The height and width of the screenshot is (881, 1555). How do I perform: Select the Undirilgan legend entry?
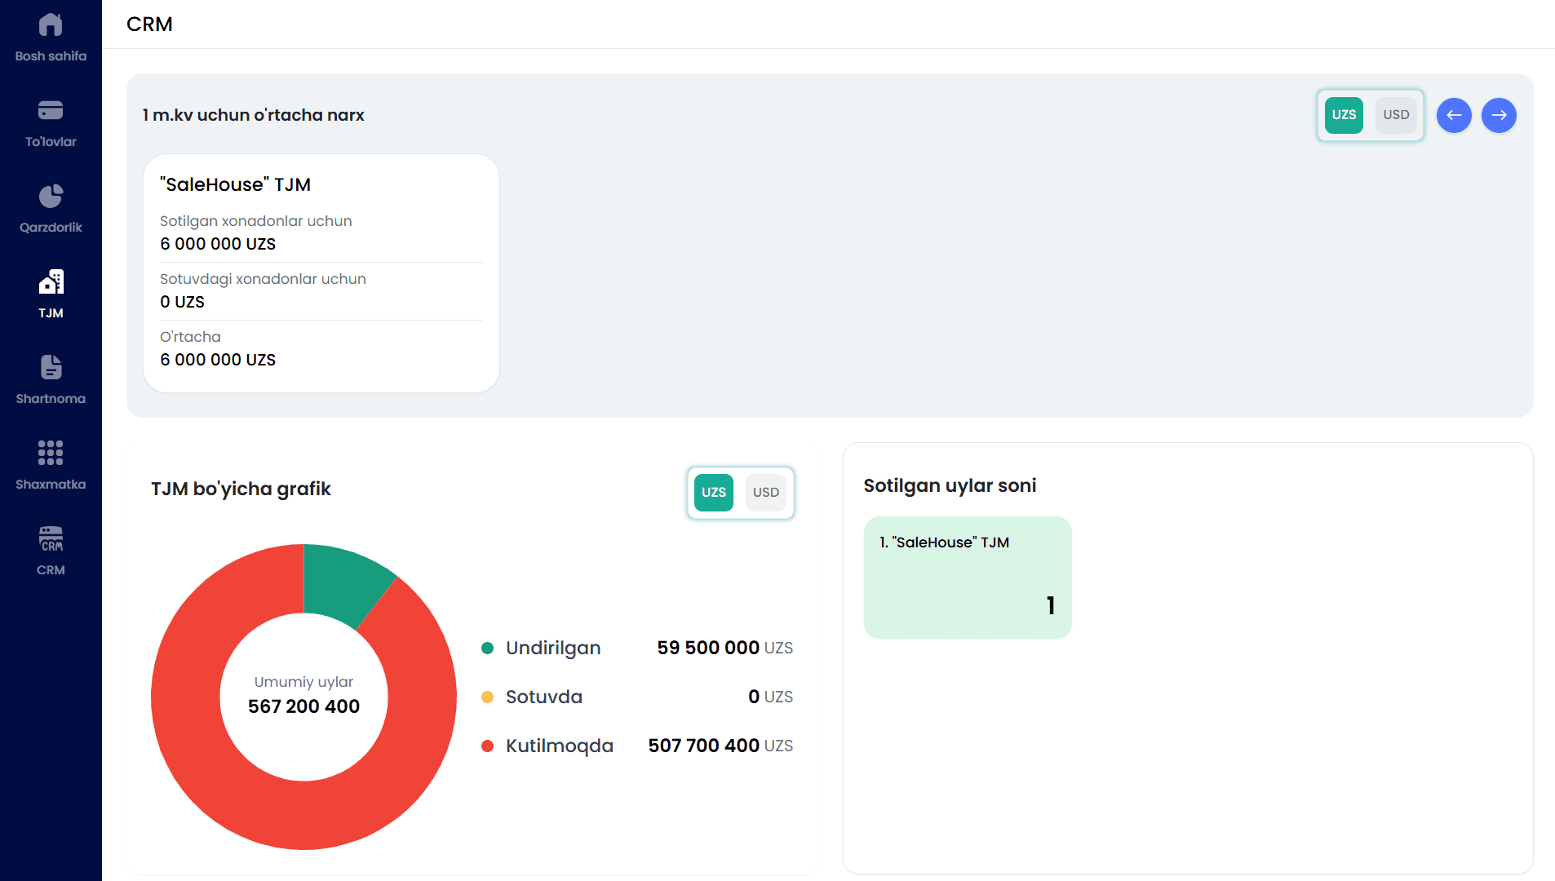coord(552,648)
